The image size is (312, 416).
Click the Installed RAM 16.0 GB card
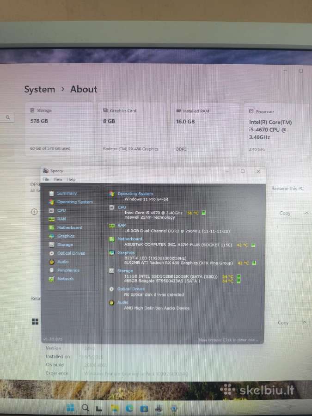(205, 129)
